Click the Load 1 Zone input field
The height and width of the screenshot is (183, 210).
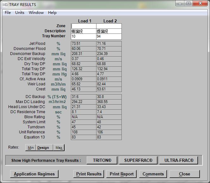[83, 26]
